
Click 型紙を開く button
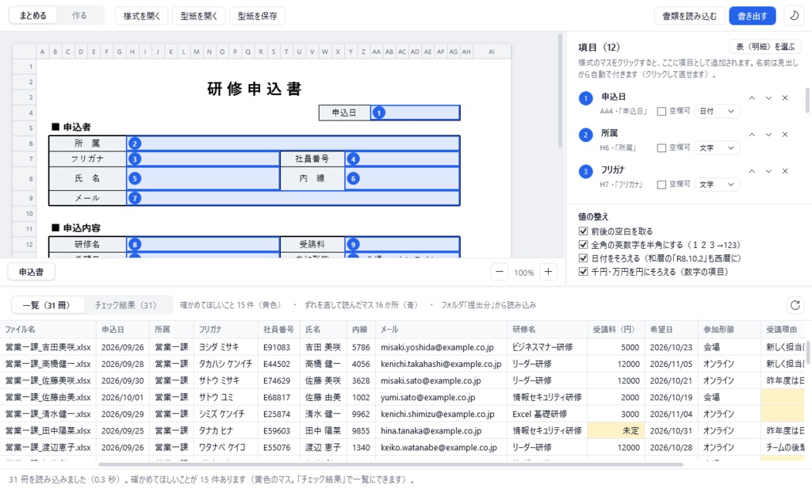(199, 16)
